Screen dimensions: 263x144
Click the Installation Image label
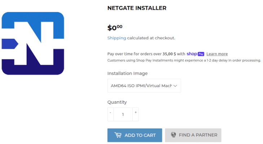coord(127,73)
